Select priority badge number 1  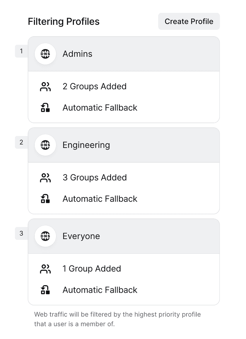point(21,51)
